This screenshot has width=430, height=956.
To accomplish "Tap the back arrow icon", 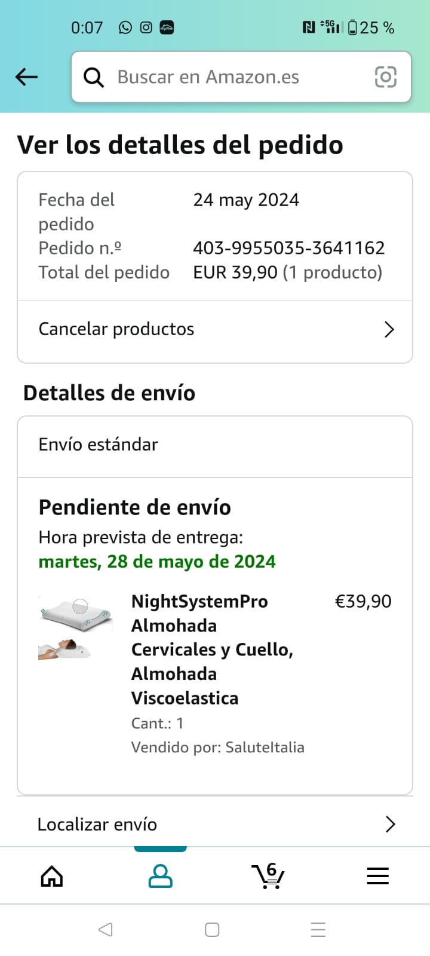I will coord(27,77).
